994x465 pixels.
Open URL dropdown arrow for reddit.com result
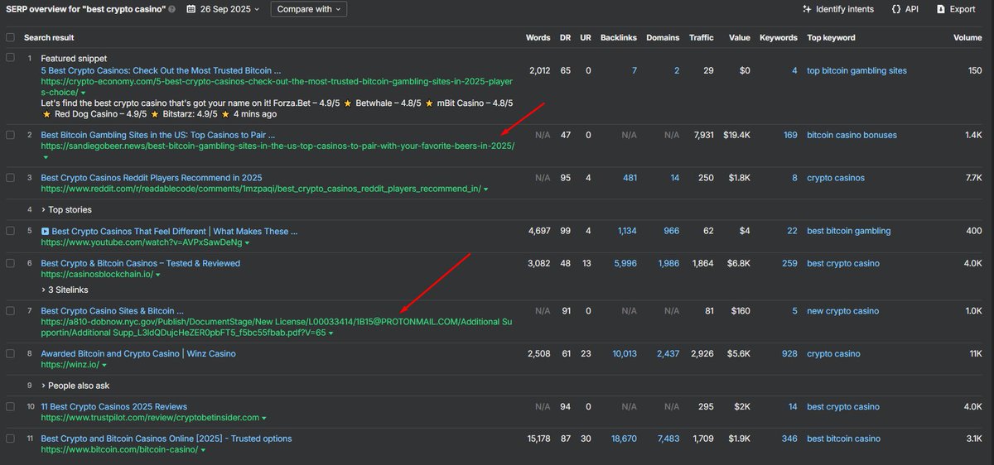pyautogui.click(x=486, y=189)
